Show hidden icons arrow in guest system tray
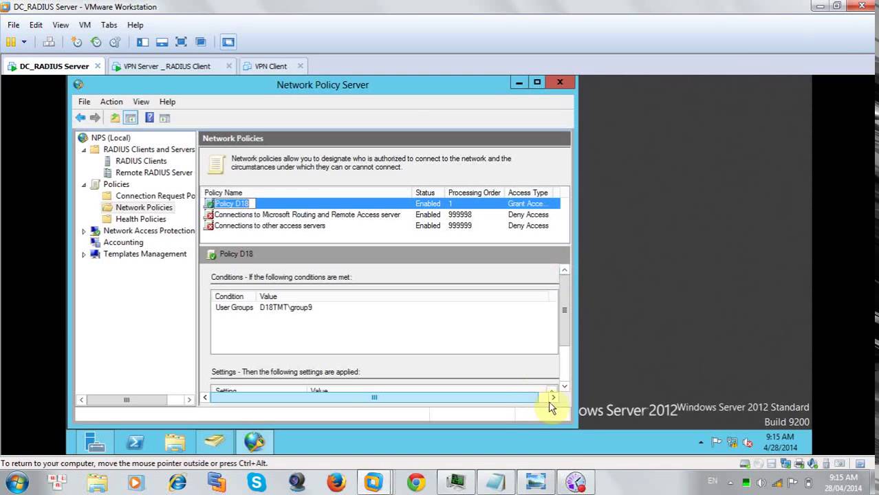The width and height of the screenshot is (879, 495). coord(701,442)
